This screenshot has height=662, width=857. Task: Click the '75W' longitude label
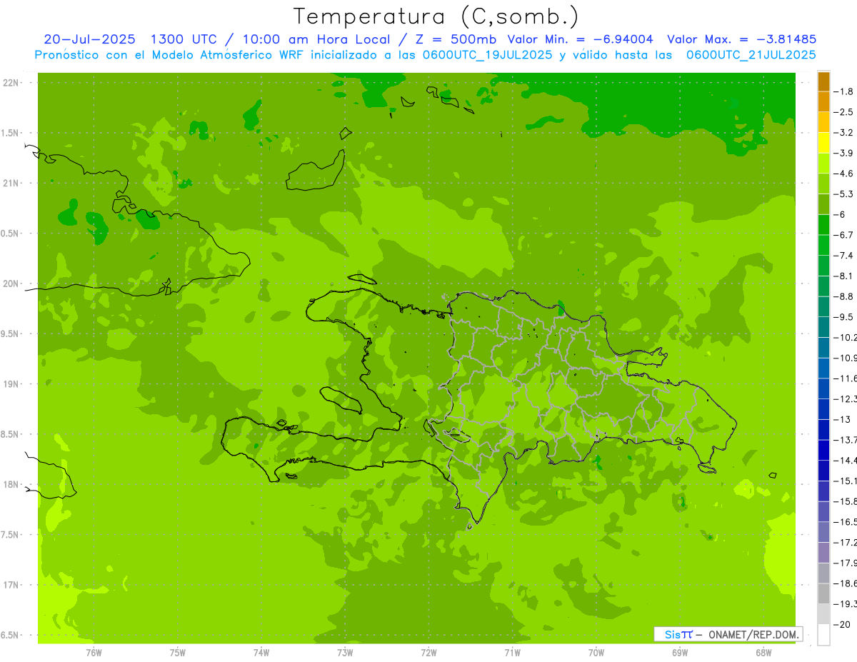tap(178, 653)
